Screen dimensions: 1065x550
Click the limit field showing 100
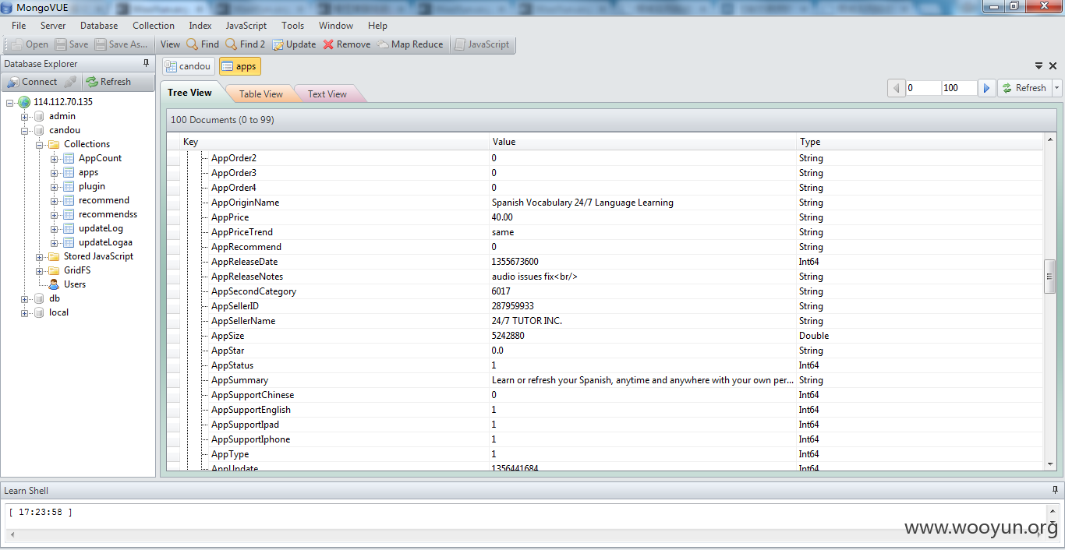click(x=959, y=88)
